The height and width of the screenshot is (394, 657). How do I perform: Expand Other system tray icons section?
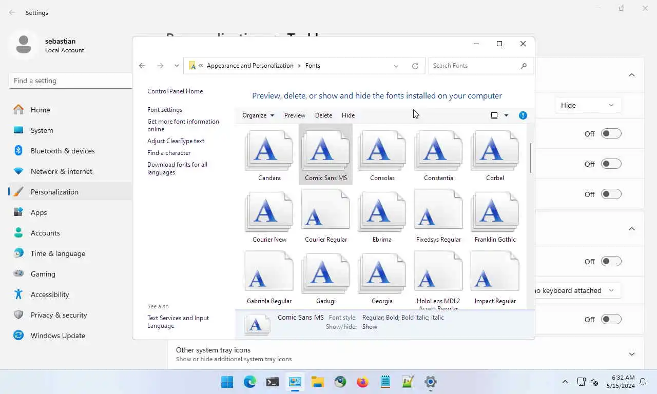point(632,354)
